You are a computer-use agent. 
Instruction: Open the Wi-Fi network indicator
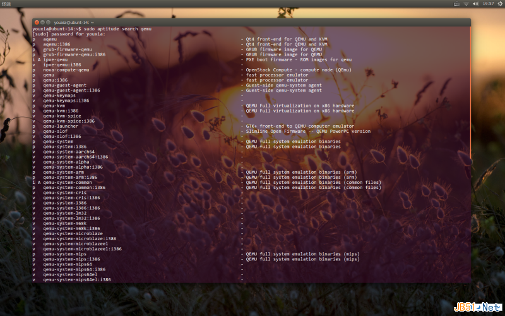coord(466,4)
